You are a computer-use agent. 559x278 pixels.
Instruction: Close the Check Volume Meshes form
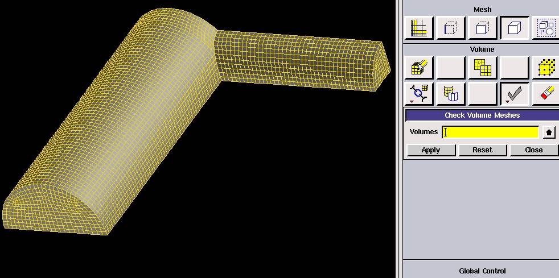(533, 150)
